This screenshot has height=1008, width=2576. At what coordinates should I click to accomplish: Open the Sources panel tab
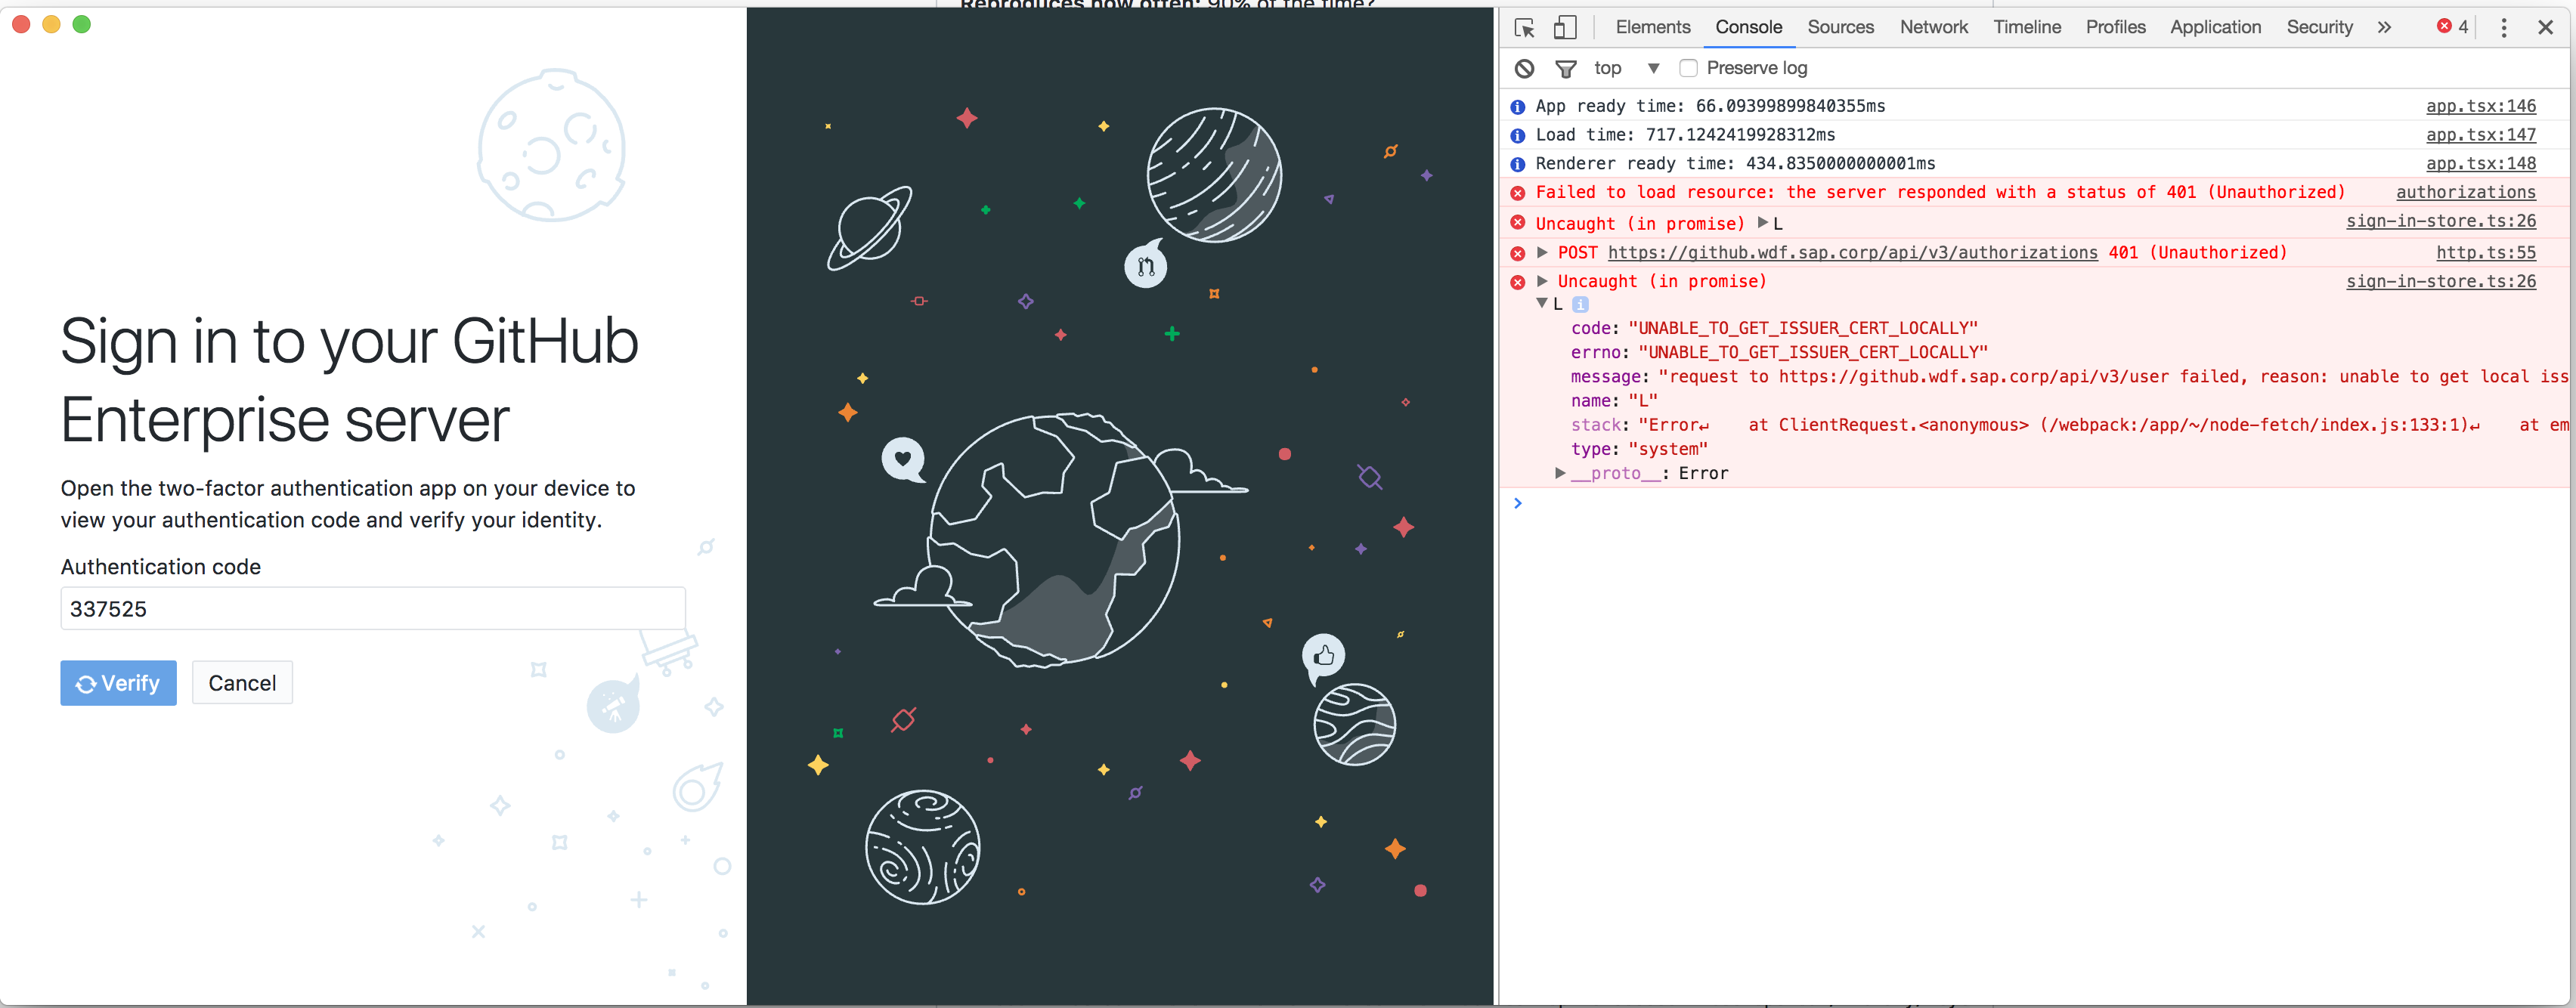click(1840, 27)
